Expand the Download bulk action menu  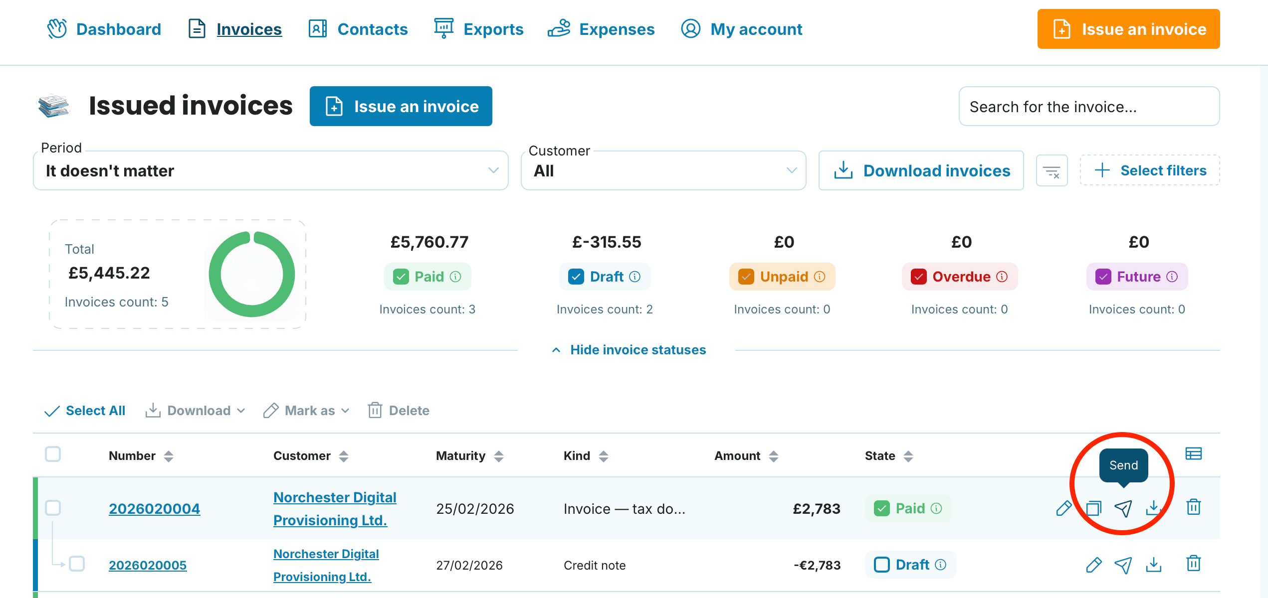coord(196,411)
